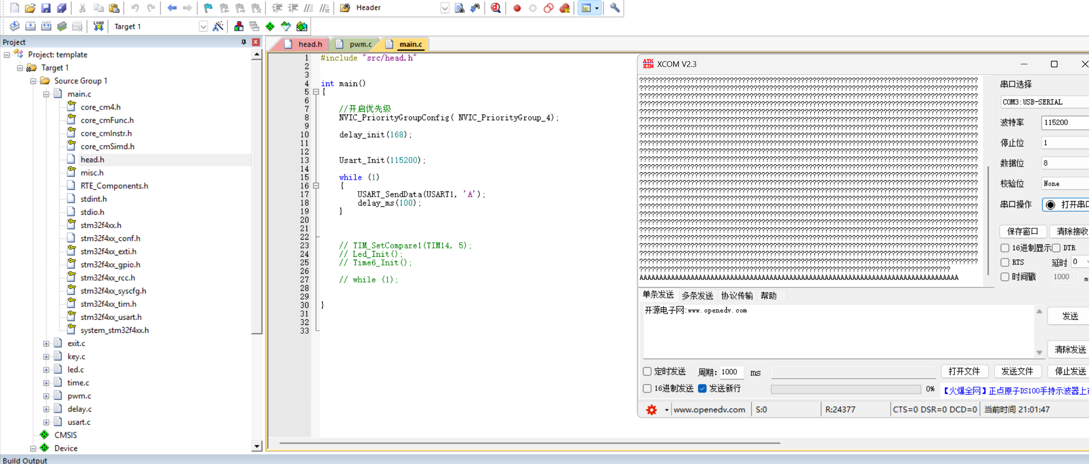
Task: Switch to the pwm.c editor tab
Action: point(360,44)
